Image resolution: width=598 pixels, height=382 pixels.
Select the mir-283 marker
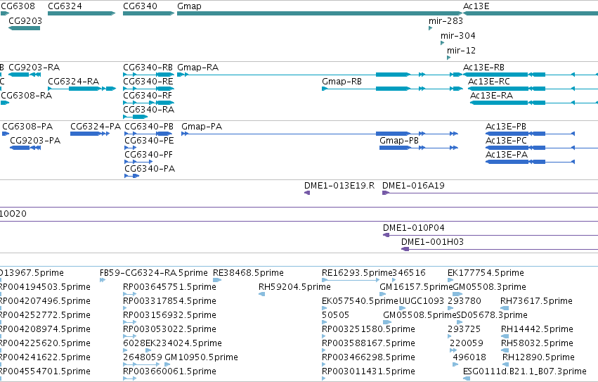[430, 28]
